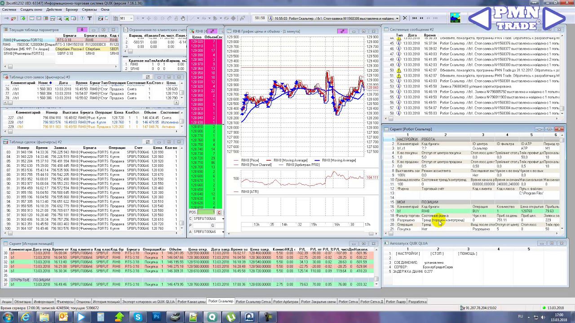
Task: Open the Действия menu
Action: [x=54, y=9]
